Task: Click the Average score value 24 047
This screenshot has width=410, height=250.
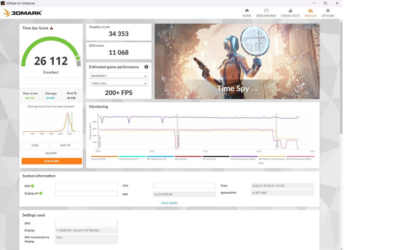Action: tap(51, 98)
